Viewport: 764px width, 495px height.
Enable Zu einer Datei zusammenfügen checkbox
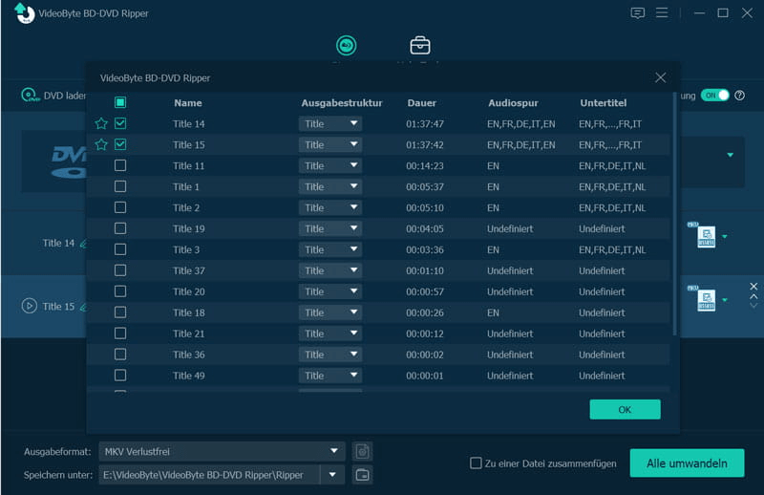[476, 463]
